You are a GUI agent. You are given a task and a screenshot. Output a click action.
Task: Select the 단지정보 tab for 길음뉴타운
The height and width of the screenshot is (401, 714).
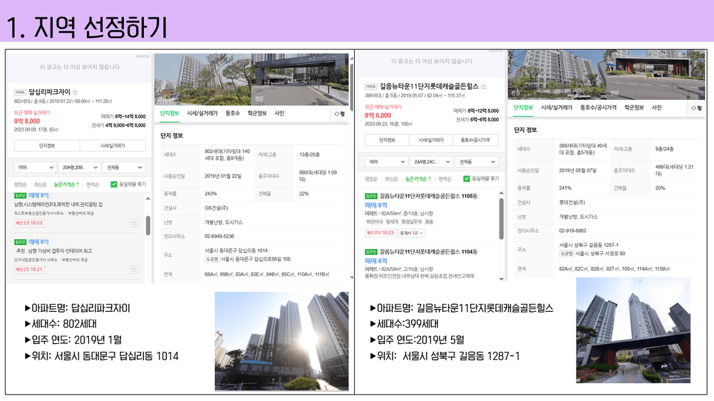(523, 108)
